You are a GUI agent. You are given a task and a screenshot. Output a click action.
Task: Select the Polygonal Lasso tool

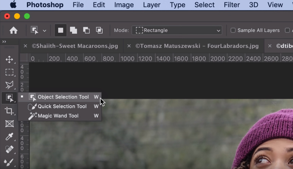[x=9, y=85]
